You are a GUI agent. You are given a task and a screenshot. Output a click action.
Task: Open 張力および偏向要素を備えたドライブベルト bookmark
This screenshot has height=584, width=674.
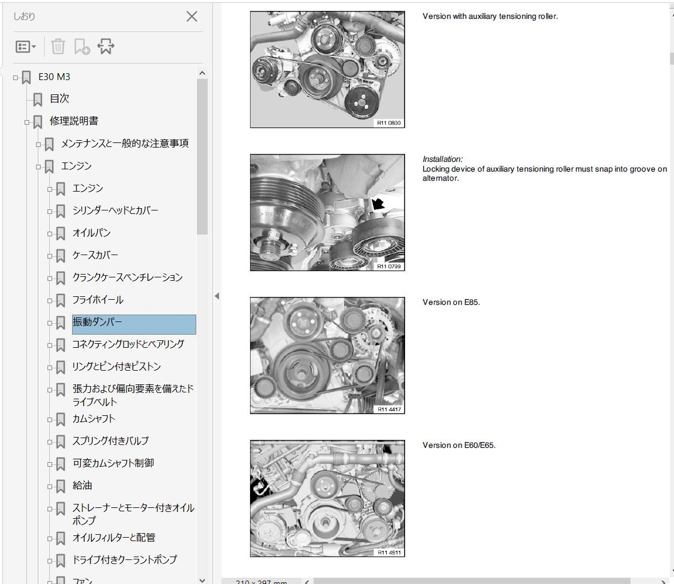click(133, 395)
